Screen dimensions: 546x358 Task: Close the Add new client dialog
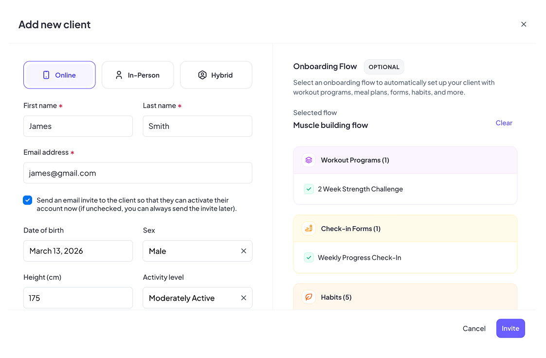pyautogui.click(x=524, y=24)
